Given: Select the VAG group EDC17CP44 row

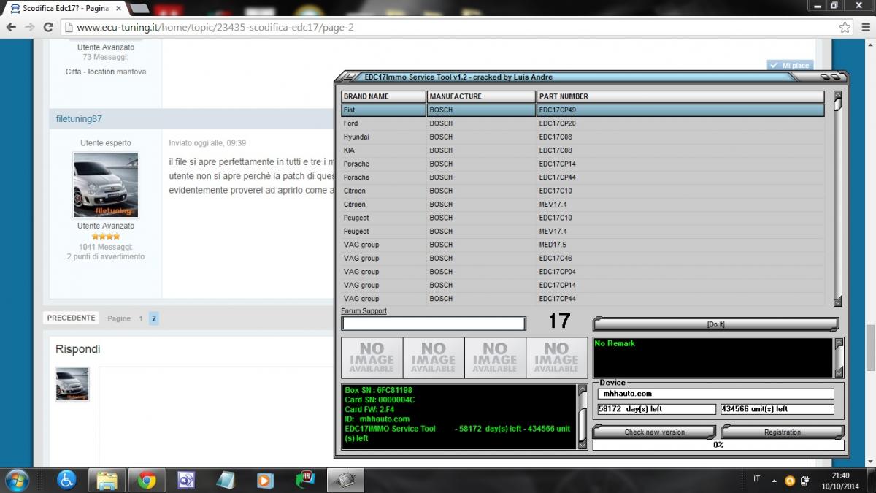Looking at the screenshot, I should 583,299.
